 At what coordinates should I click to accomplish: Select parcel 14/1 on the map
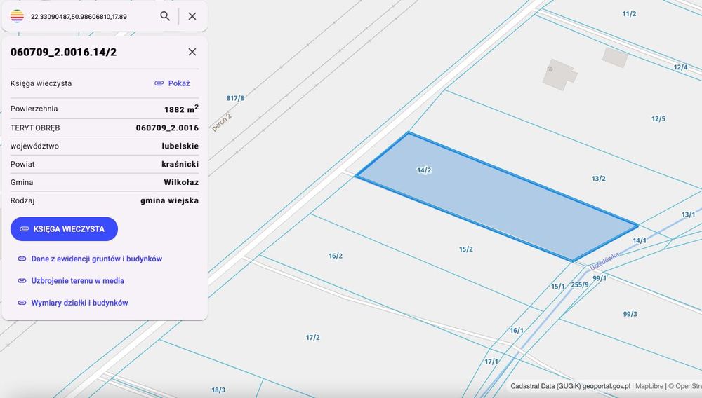[x=640, y=241]
